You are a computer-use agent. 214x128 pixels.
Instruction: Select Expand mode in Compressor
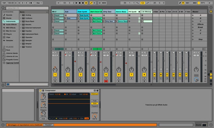click(94, 106)
